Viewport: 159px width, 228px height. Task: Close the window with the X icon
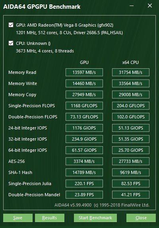pyautogui.click(x=150, y=6)
